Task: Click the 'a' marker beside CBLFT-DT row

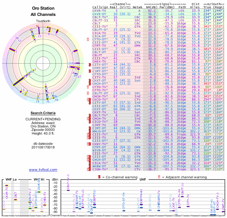Action: coord(88,93)
